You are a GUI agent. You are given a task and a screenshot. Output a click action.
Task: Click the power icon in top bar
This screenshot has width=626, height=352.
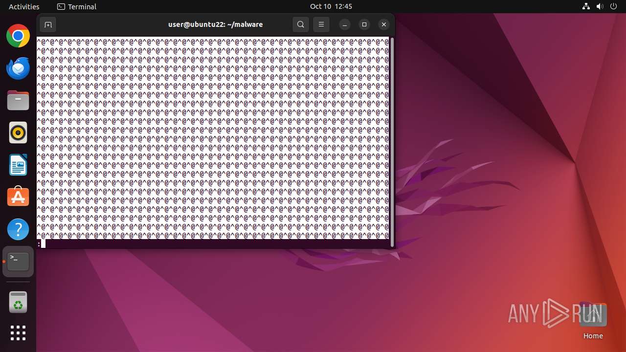tap(614, 6)
